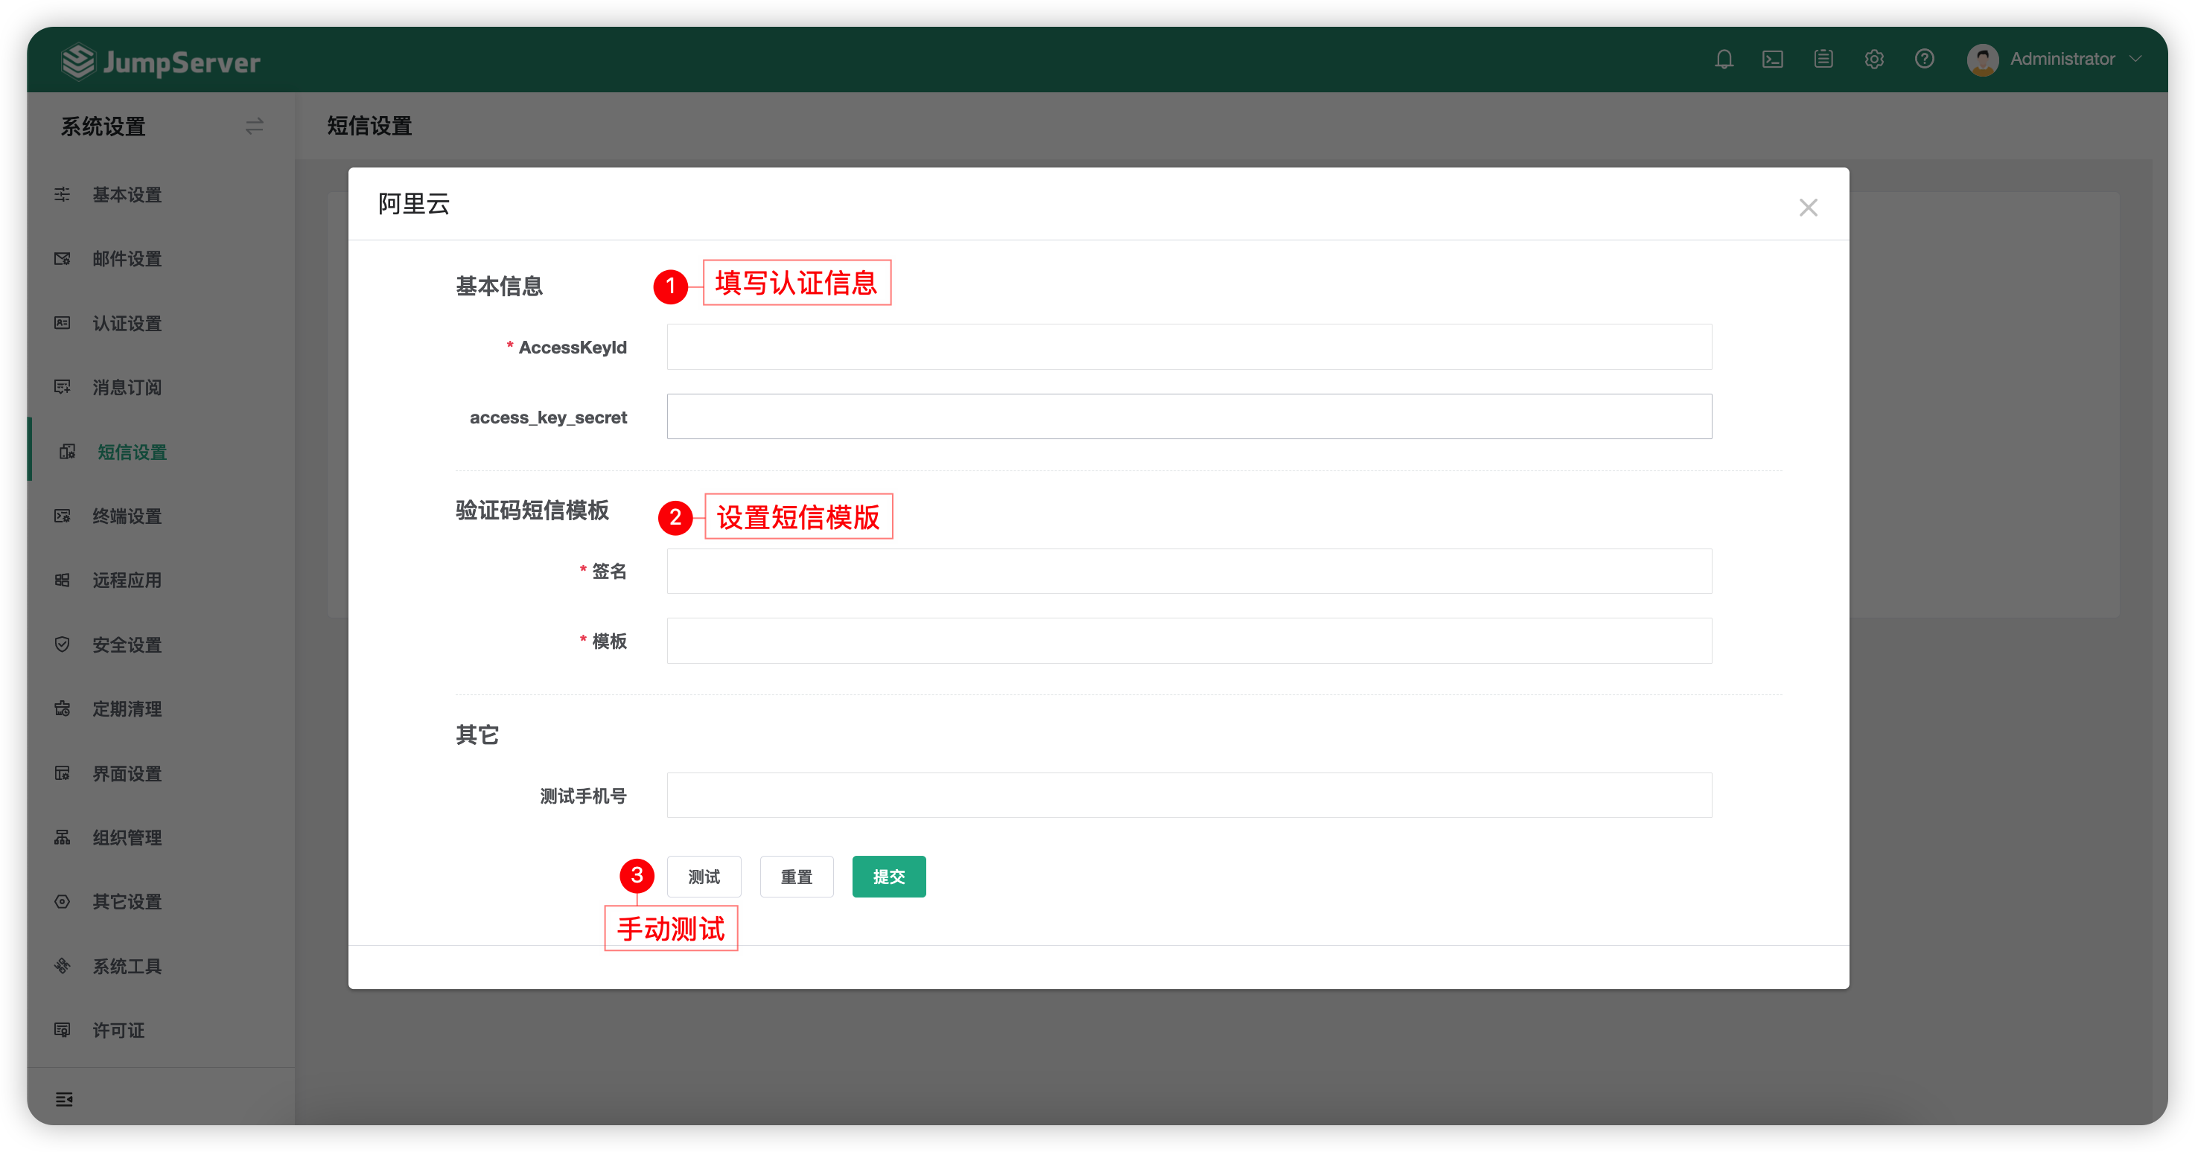Close the 阿里云 dialog

pos(1808,207)
